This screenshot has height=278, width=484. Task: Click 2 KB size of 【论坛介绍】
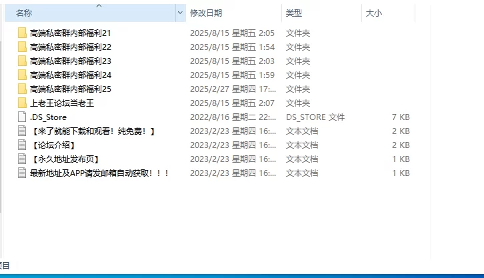(x=401, y=145)
